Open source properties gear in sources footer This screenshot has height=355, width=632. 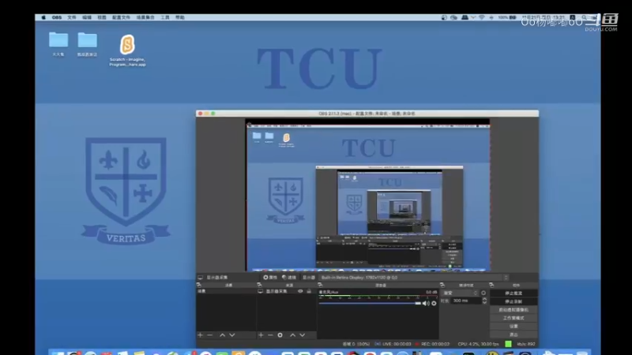[280, 334]
